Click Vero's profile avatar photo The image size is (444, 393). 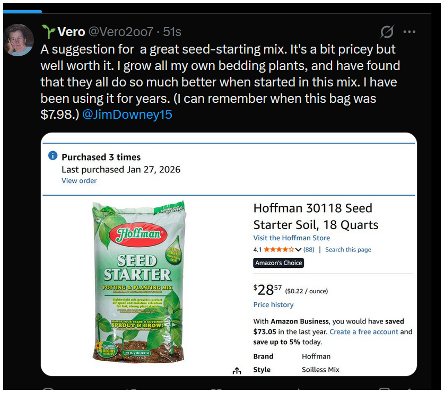point(16,40)
